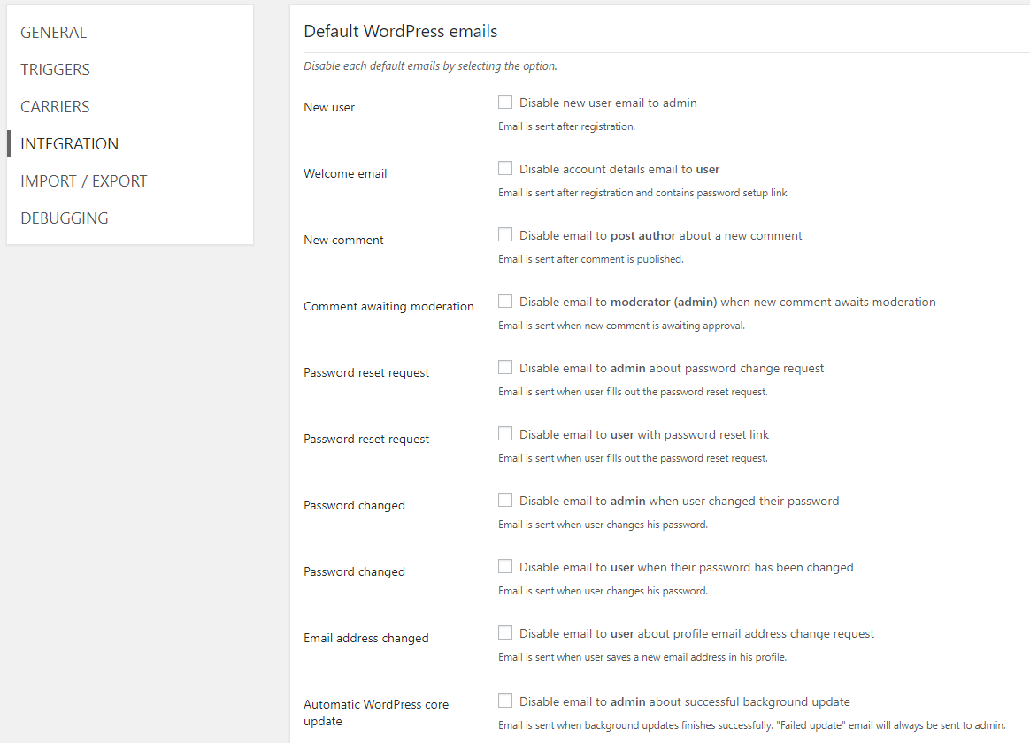Check Disable new user email to admin
This screenshot has width=1030, height=743.
click(x=505, y=103)
